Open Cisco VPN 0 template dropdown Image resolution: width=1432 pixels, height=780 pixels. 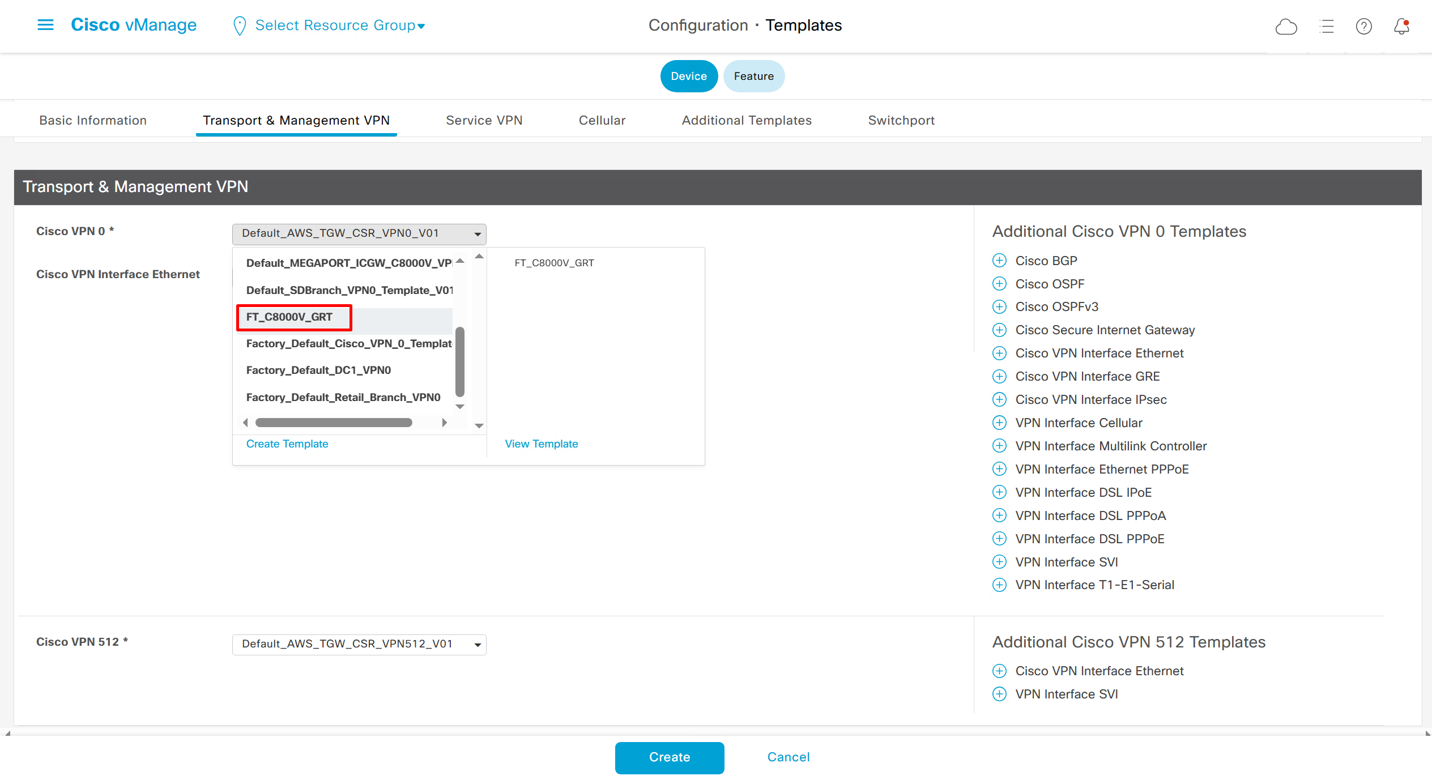pos(359,233)
